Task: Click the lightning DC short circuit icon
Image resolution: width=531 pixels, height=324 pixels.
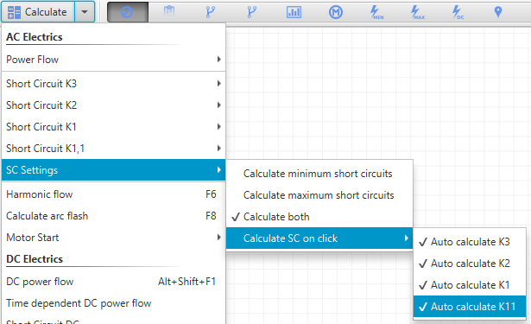Action: click(458, 12)
